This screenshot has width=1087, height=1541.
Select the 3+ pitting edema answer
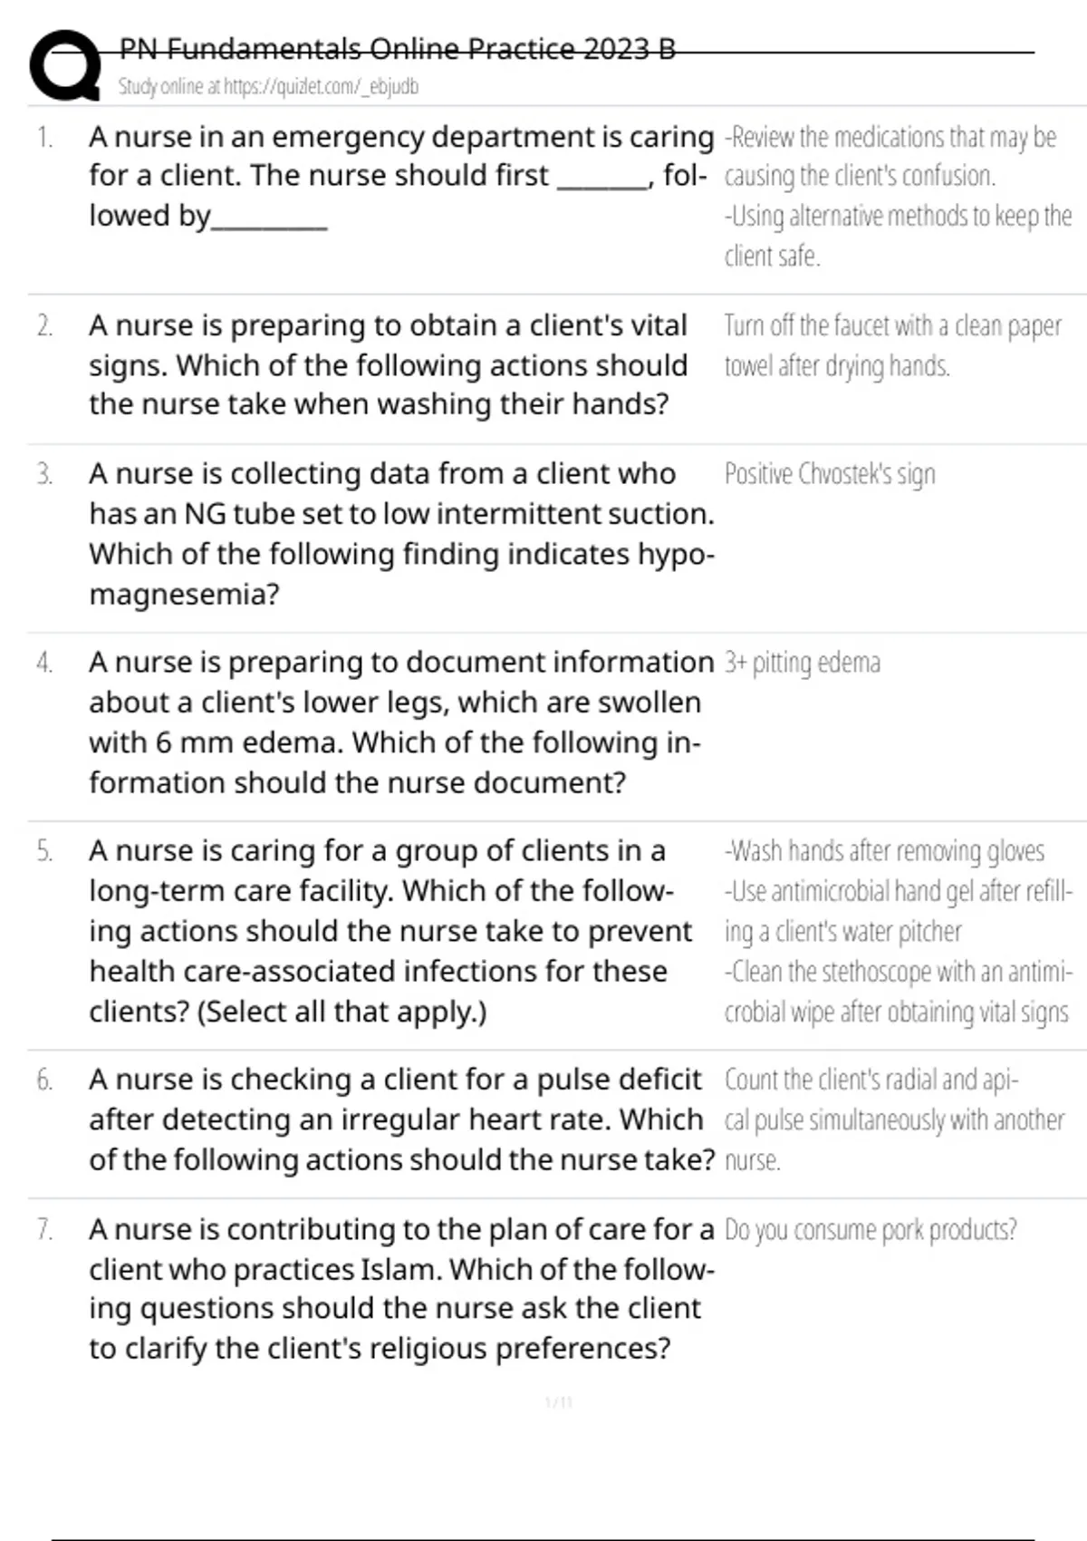pyautogui.click(x=802, y=663)
